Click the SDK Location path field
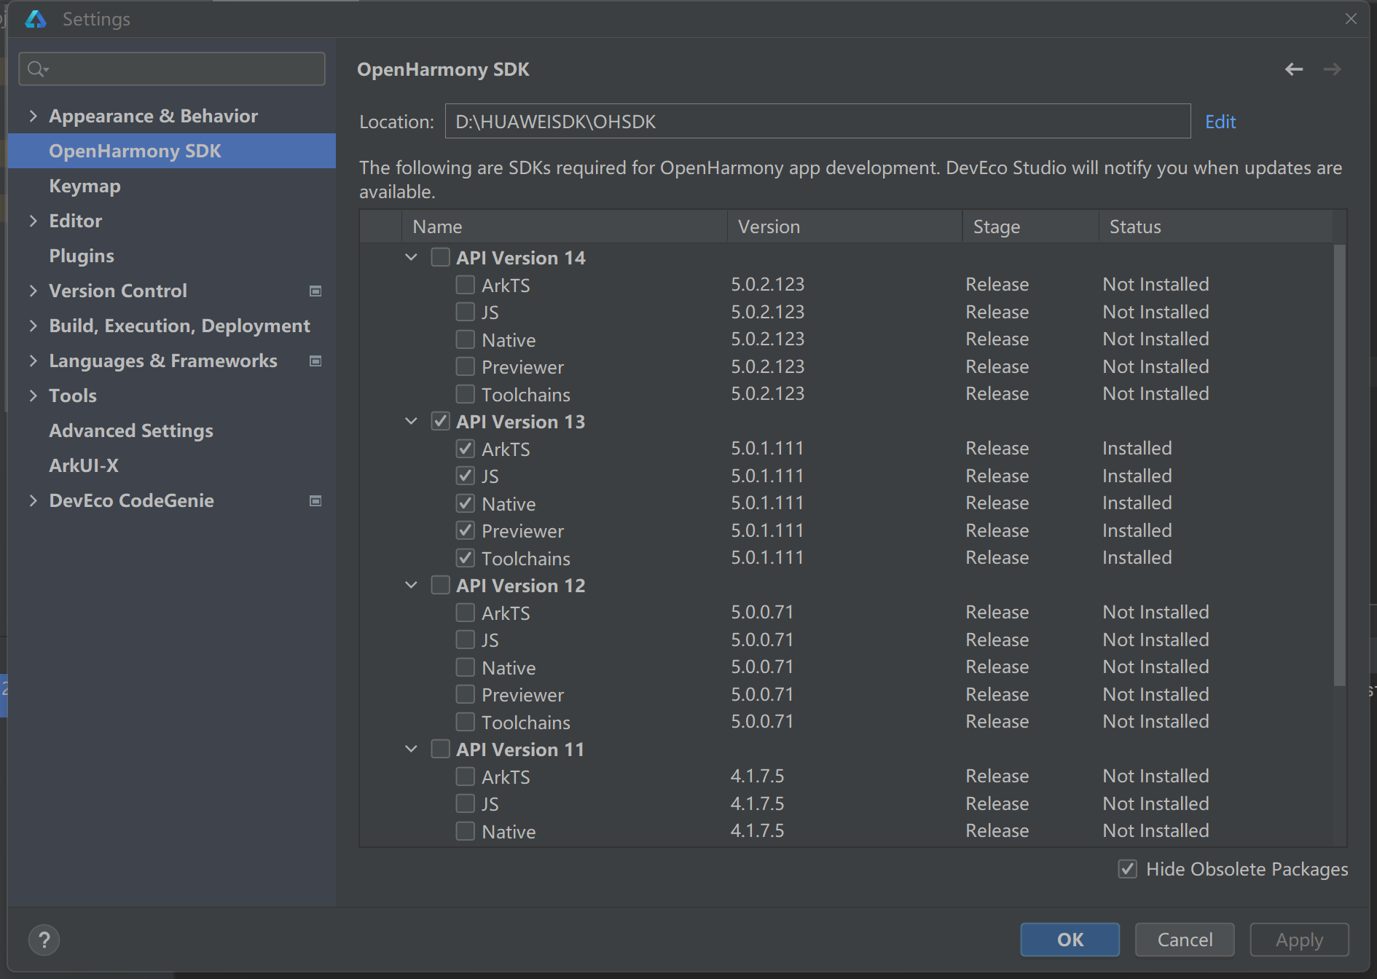The height and width of the screenshot is (979, 1377). click(817, 122)
